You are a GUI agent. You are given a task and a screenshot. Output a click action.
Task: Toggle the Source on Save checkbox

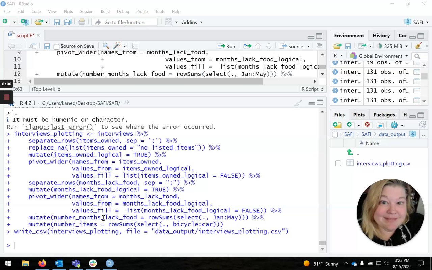tap(56, 47)
